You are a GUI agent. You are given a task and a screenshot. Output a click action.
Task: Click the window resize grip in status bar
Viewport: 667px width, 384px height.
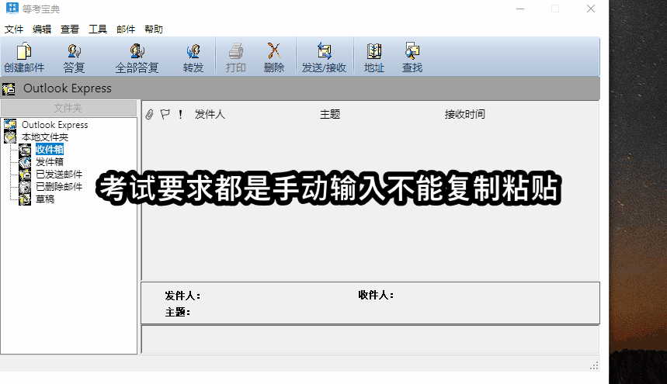pos(594,365)
